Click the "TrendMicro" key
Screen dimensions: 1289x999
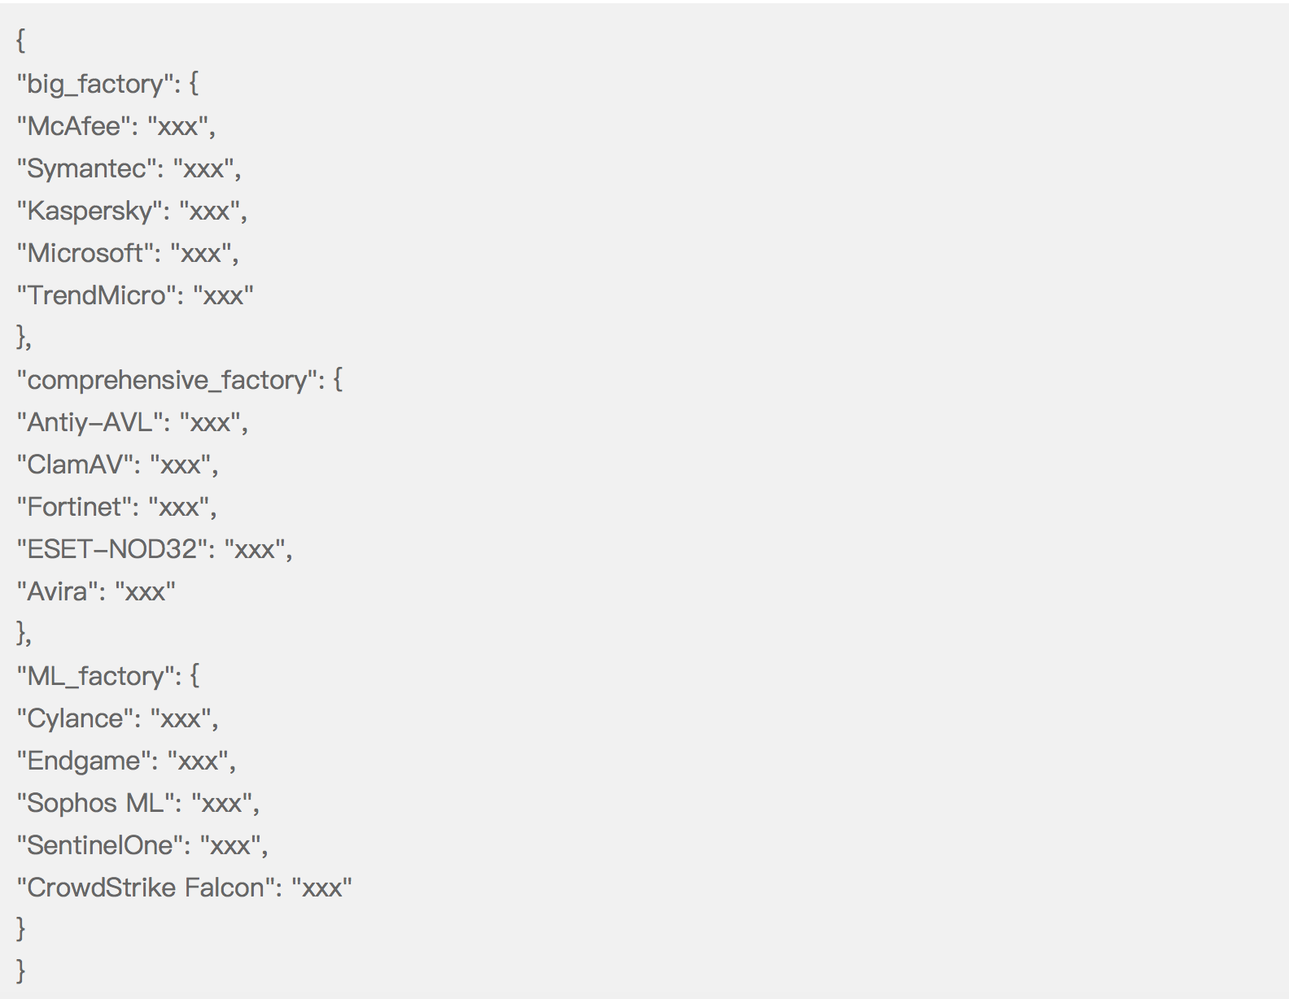click(97, 295)
